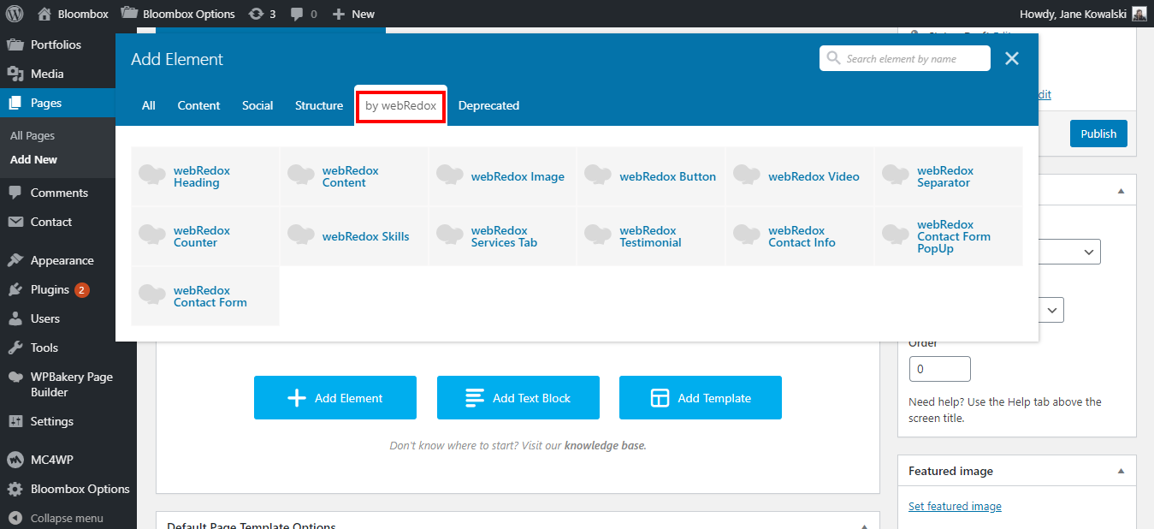Click the New content plus icon
This screenshot has height=529, width=1154.
point(339,14)
